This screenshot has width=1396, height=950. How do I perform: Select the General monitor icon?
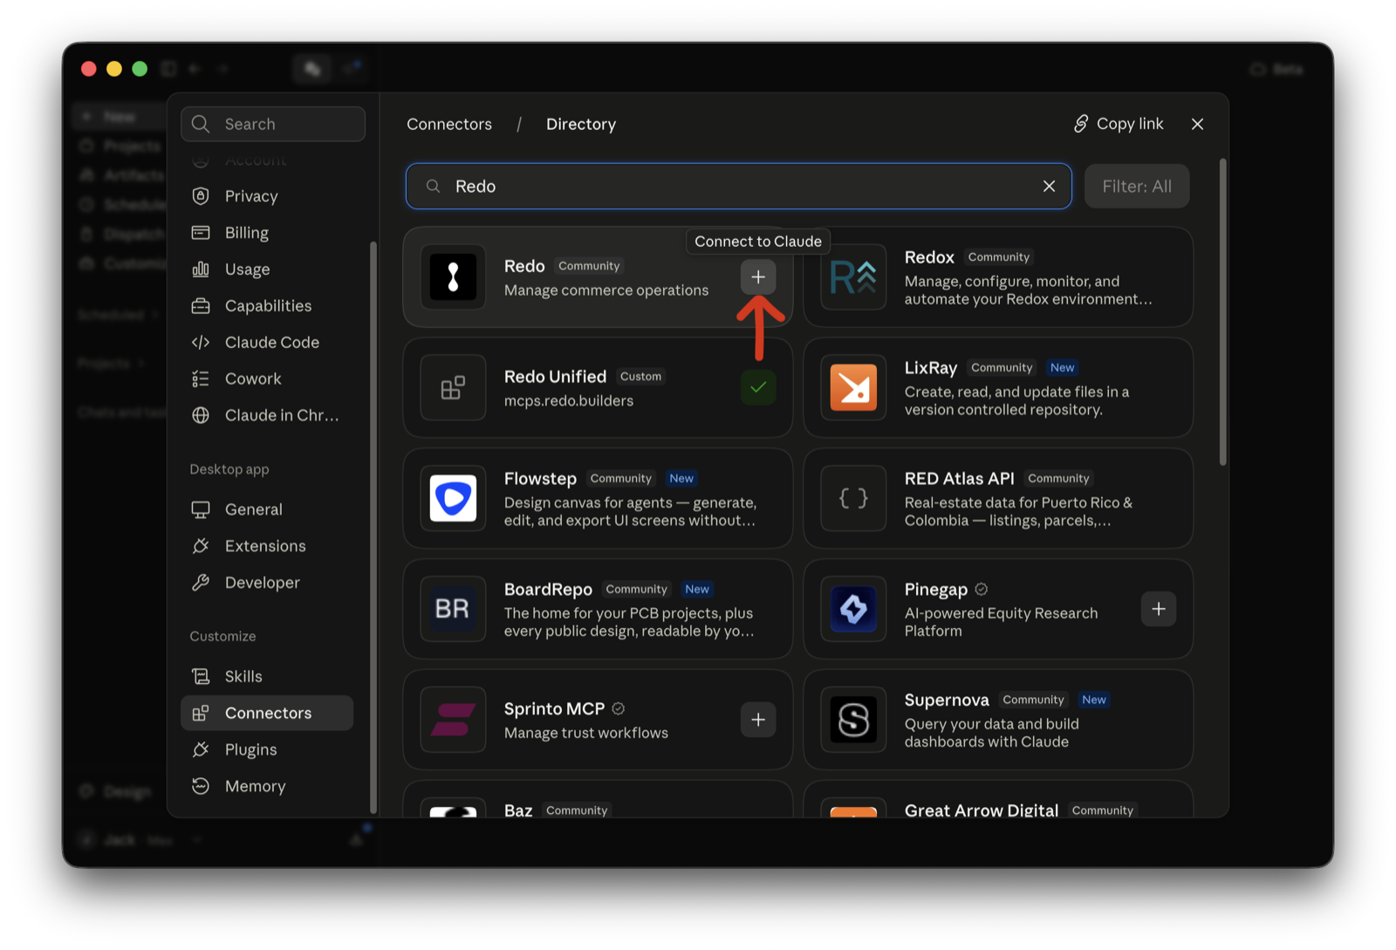201,509
